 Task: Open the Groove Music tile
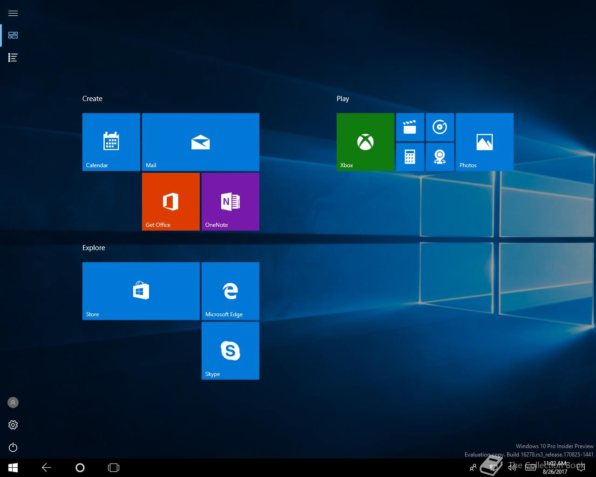point(440,127)
